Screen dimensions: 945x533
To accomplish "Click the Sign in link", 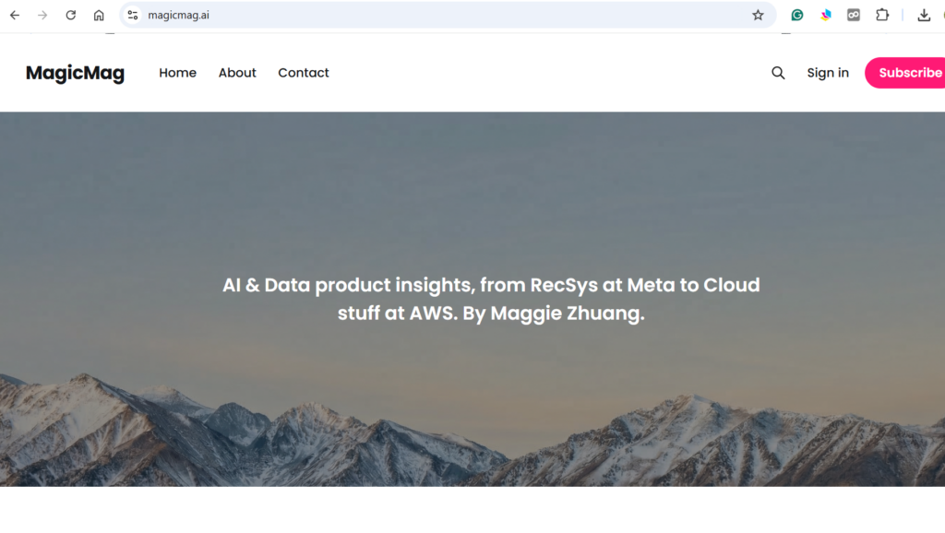I will click(828, 73).
